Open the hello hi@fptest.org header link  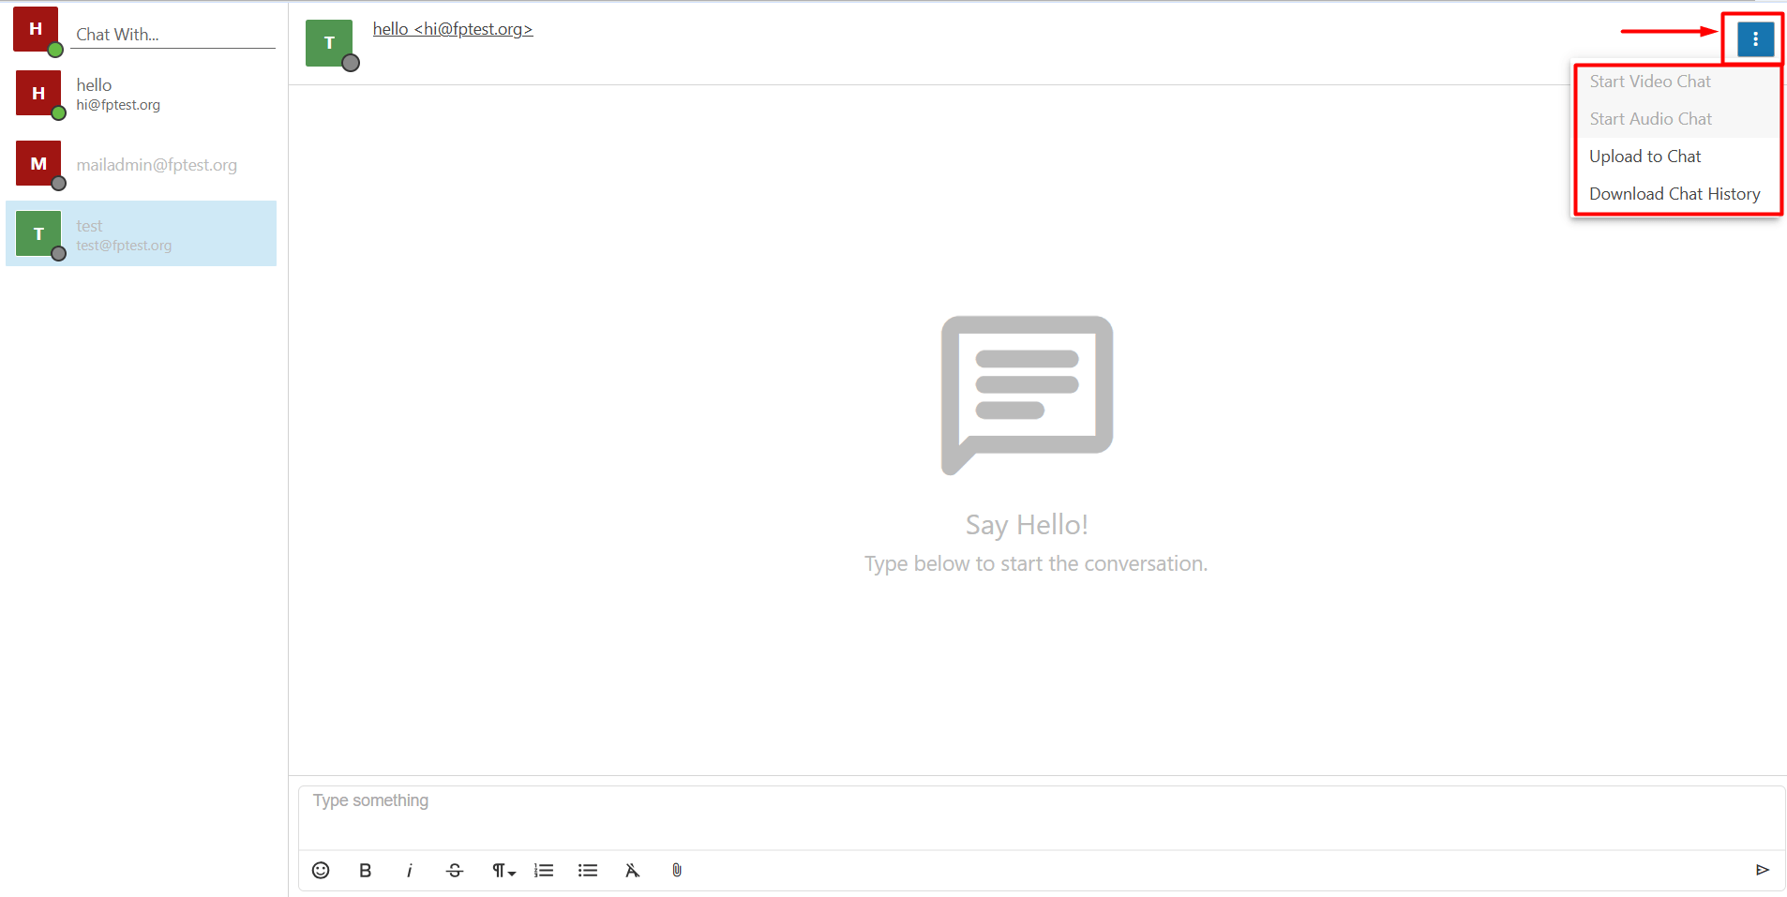[x=453, y=29]
